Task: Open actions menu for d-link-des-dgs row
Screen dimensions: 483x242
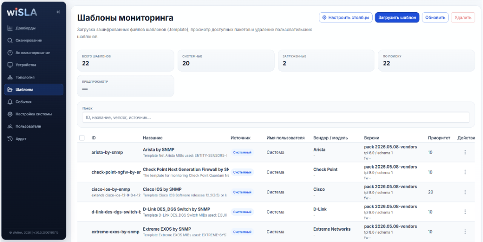Action: [x=465, y=212]
